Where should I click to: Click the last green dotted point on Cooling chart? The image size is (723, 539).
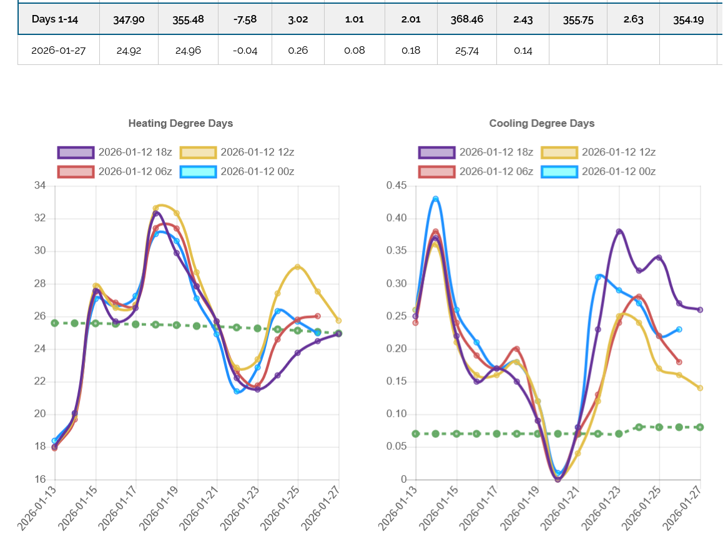[700, 427]
